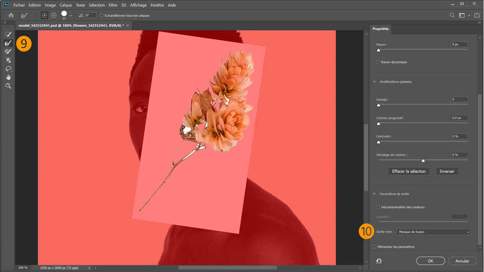Open status bar document info arrow

click(89, 267)
